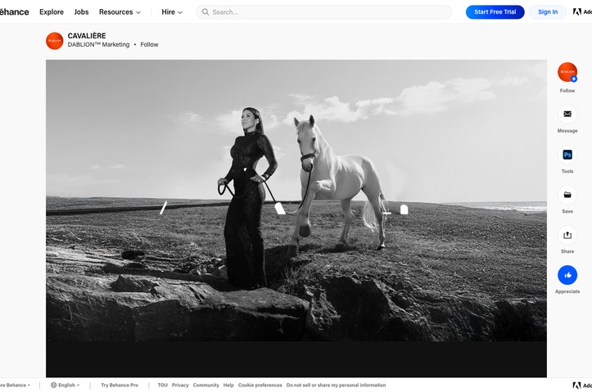Open the Jobs page

coord(81,12)
